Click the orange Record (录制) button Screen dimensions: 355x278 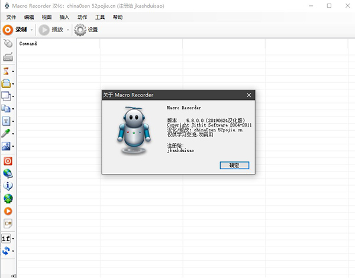(x=15, y=30)
